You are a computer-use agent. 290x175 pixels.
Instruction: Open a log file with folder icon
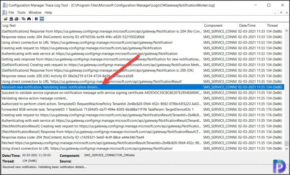6,19
